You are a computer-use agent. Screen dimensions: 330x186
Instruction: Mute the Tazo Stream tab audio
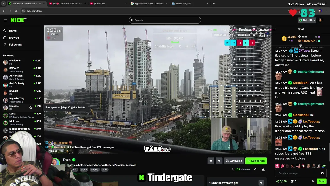(40, 3)
